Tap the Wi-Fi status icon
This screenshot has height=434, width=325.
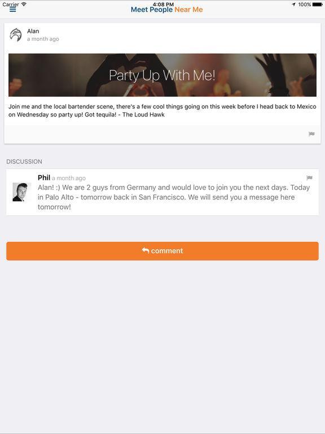pos(24,4)
